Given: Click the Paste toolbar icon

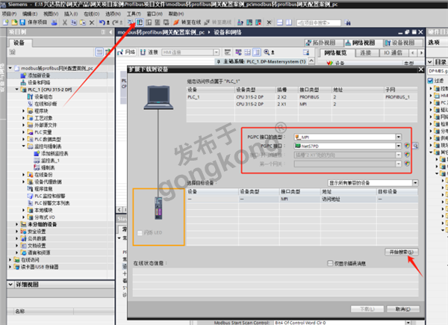Looking at the screenshot, I should point(83,22).
